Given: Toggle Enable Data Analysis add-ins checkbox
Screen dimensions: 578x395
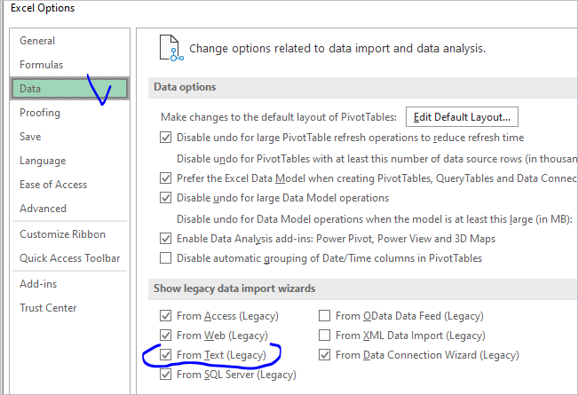Looking at the screenshot, I should (165, 238).
